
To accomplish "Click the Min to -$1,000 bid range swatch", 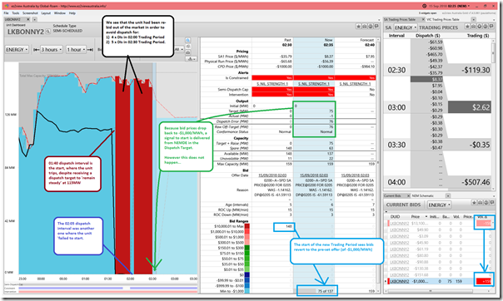I will [247, 291].
